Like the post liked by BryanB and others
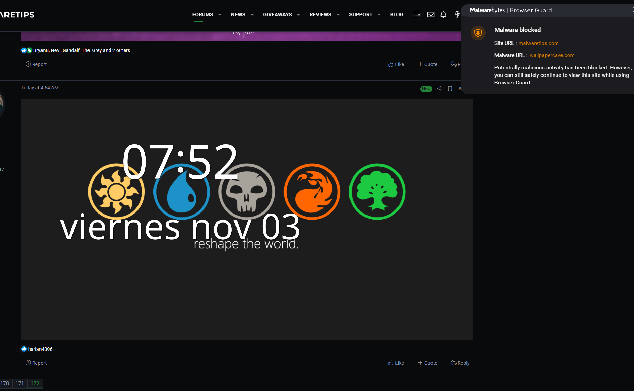Screen dimensions: 634x391 396,64
